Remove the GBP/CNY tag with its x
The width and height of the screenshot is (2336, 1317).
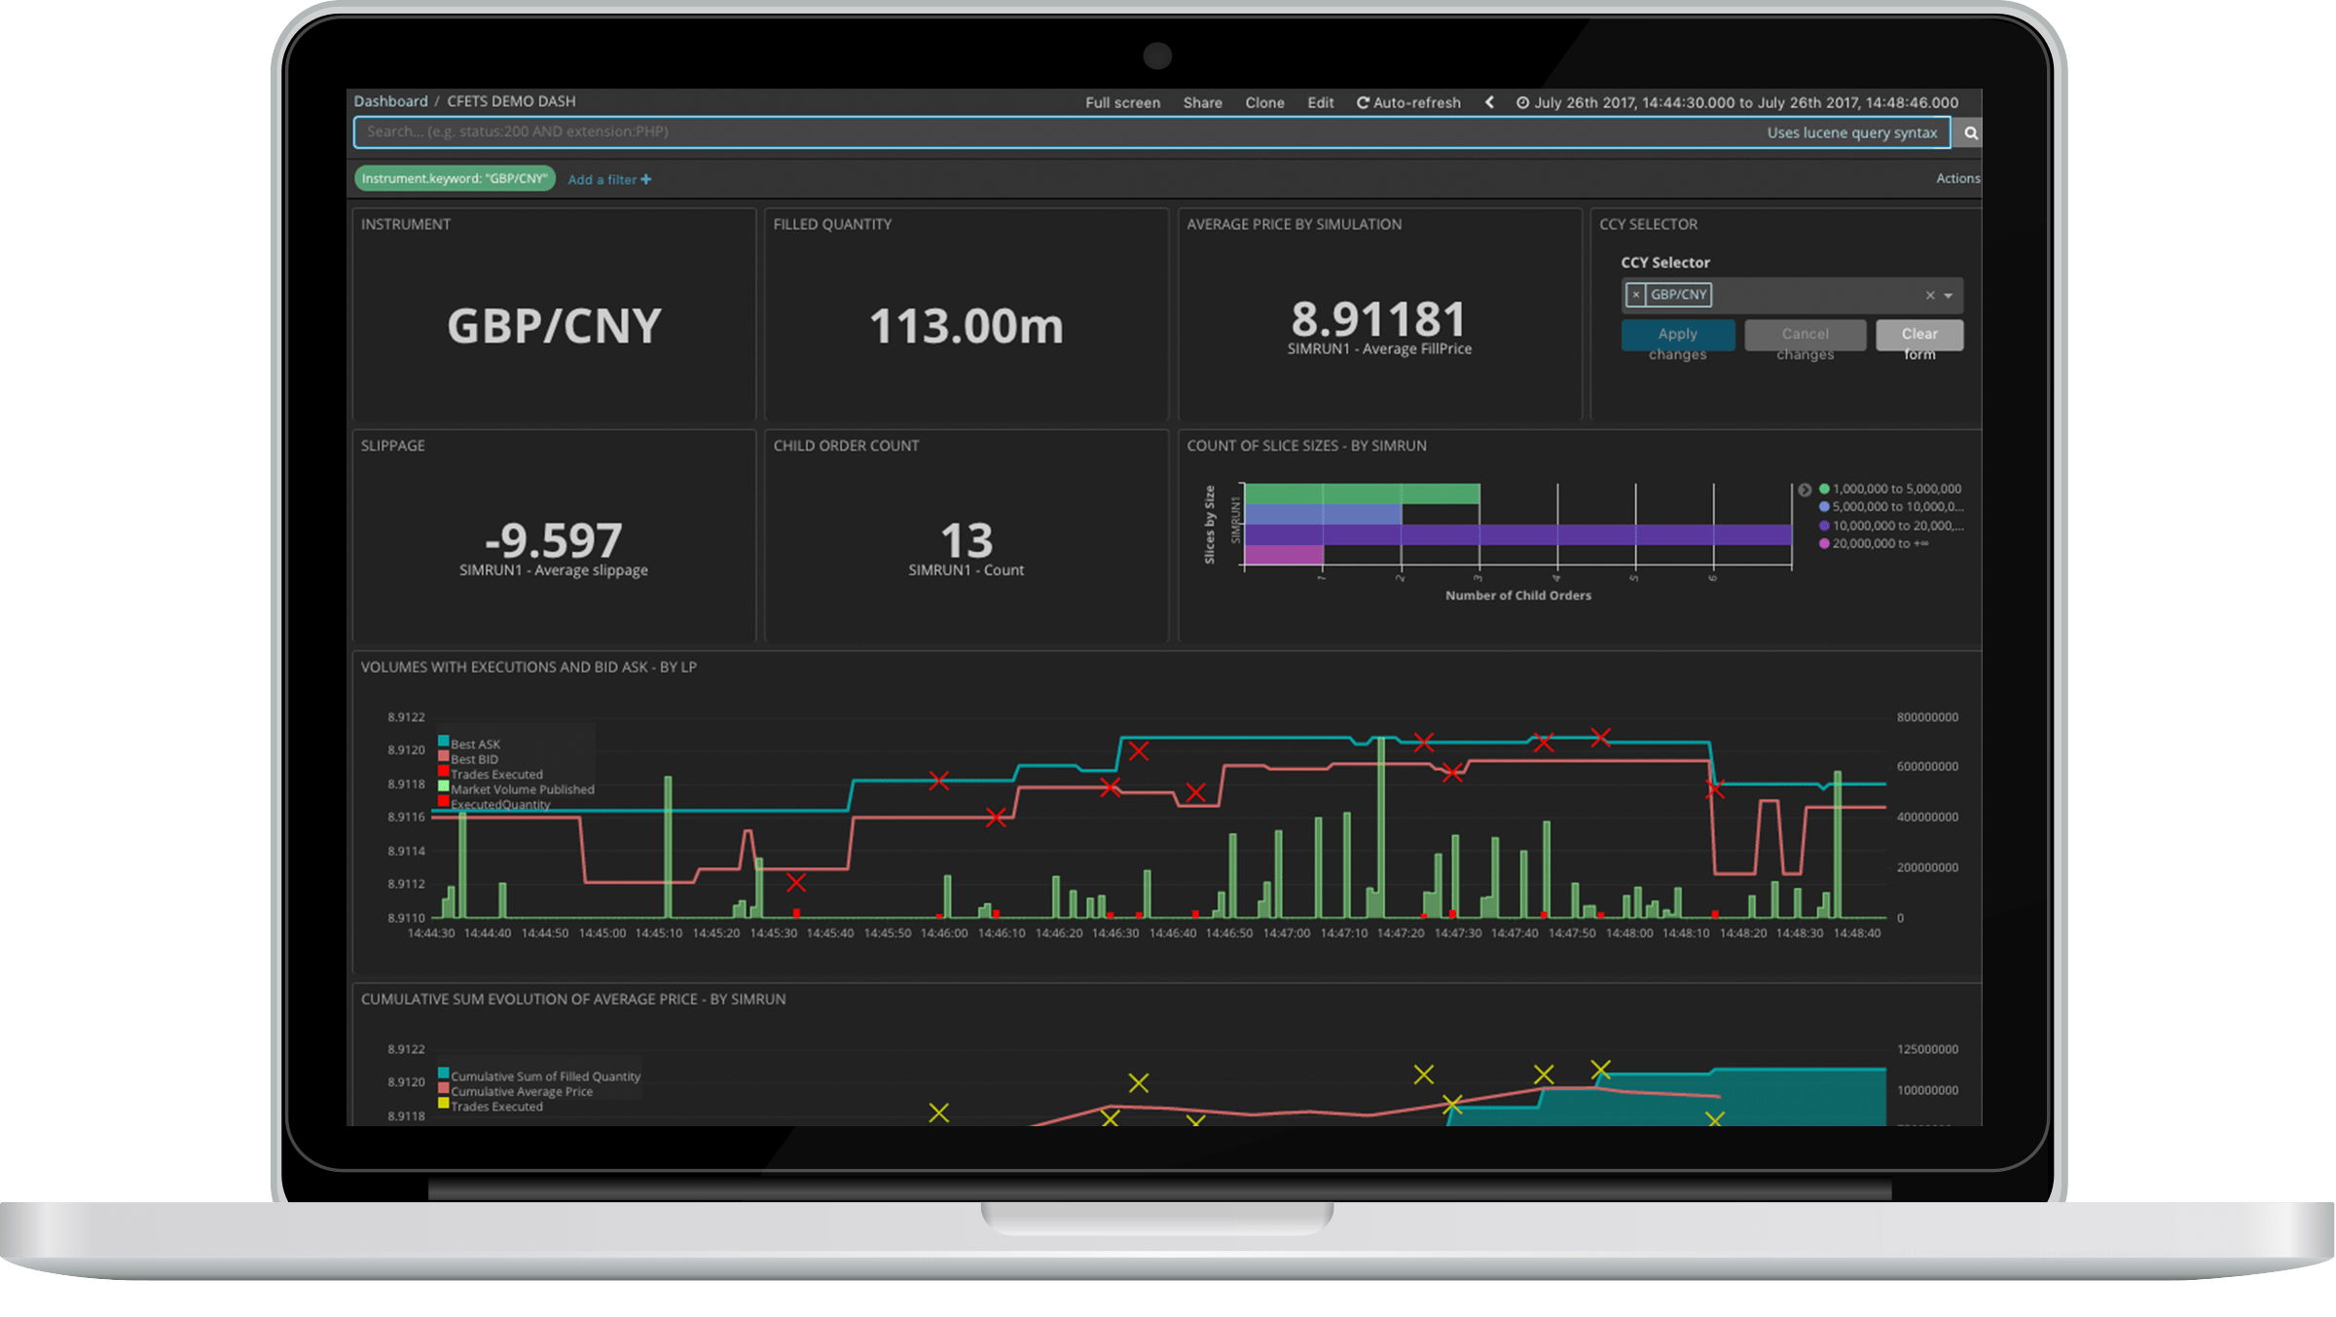[x=1636, y=295]
